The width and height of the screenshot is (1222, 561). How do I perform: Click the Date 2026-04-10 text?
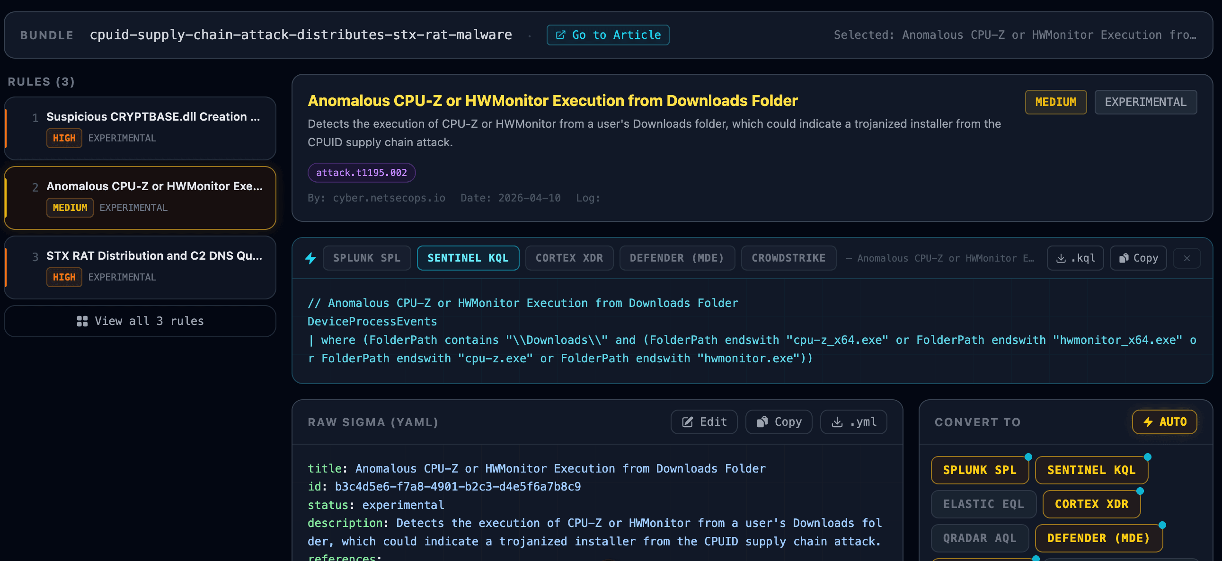coord(511,198)
